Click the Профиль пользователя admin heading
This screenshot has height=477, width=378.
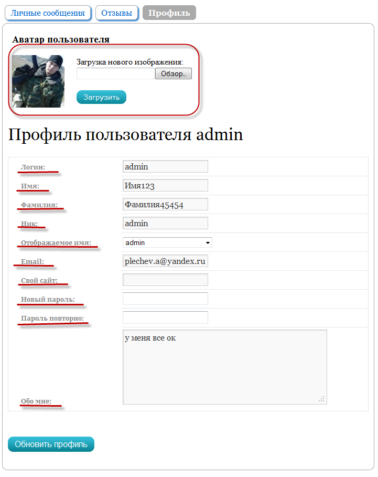[125, 134]
